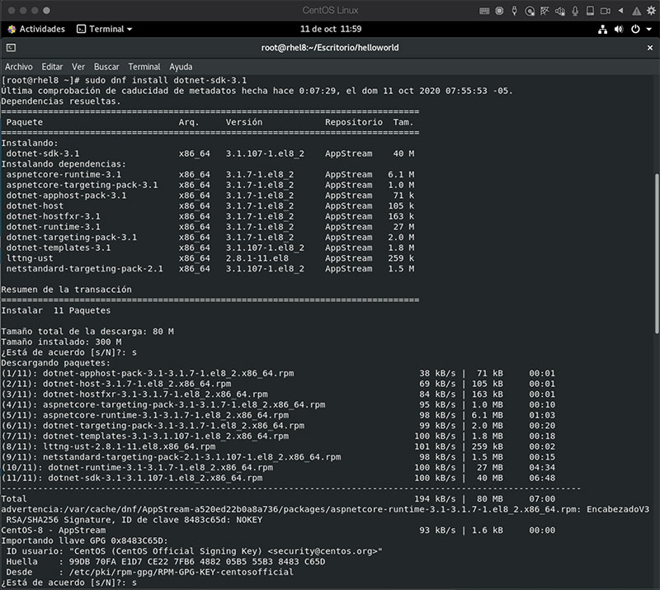Click the VM warning triangle icon
The height and width of the screenshot is (590, 660).
[x=636, y=12]
